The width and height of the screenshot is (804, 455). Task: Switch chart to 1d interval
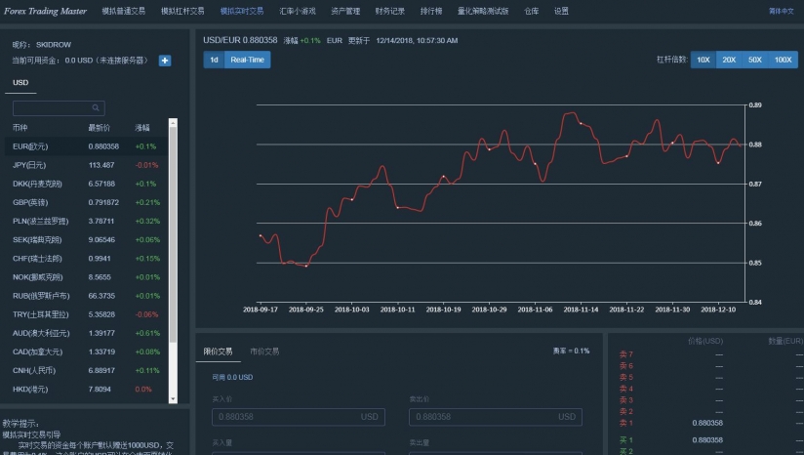214,60
